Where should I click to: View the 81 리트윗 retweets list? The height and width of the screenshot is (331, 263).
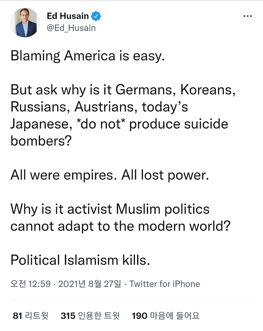pyautogui.click(x=31, y=315)
